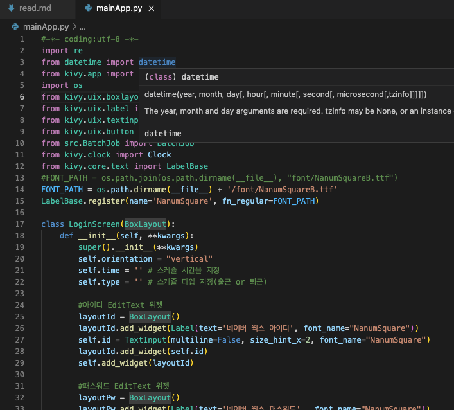Click mainApp.py in the breadcrumb
Image resolution: width=454 pixels, height=410 pixels.
(46, 27)
